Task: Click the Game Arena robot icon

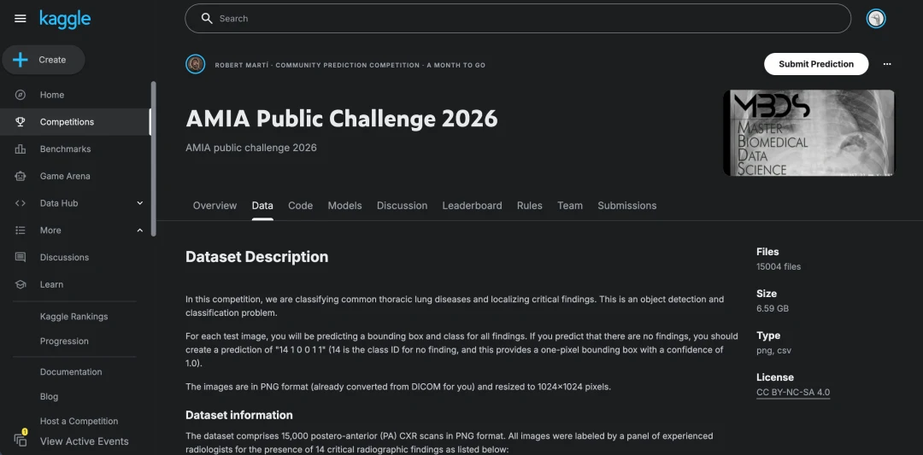Action: coord(20,176)
